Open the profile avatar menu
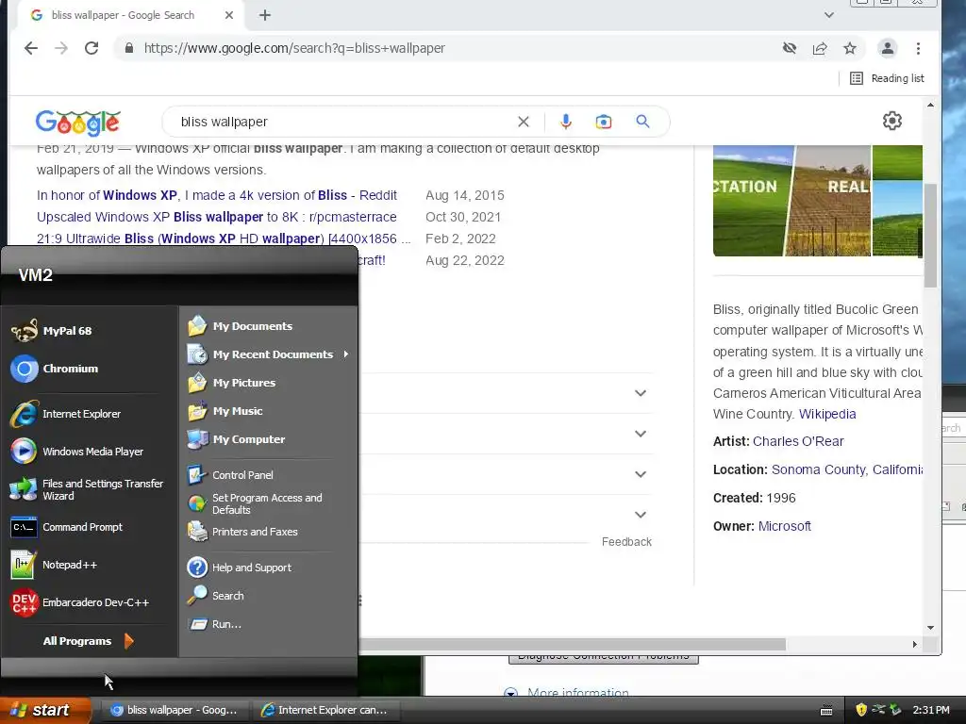966x724 pixels. tap(887, 48)
